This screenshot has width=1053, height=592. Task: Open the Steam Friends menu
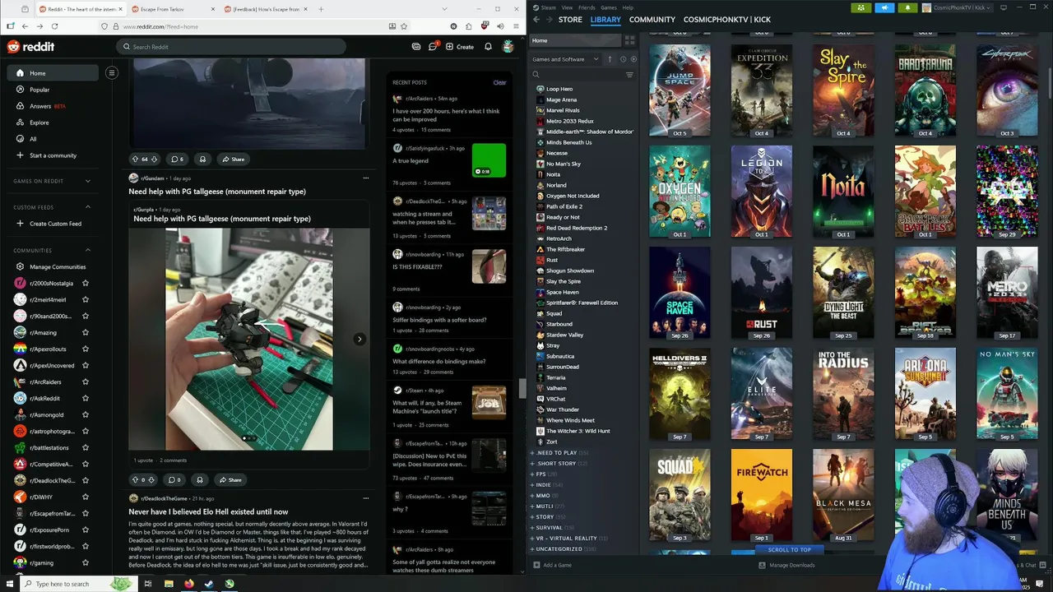coord(587,7)
